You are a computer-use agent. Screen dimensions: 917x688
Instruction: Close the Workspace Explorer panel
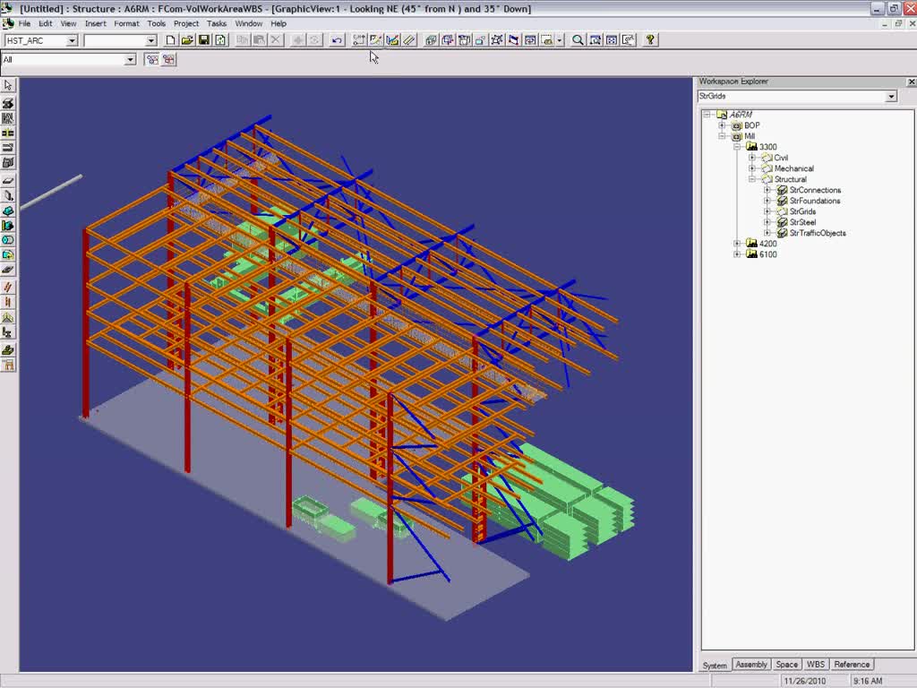coord(911,82)
